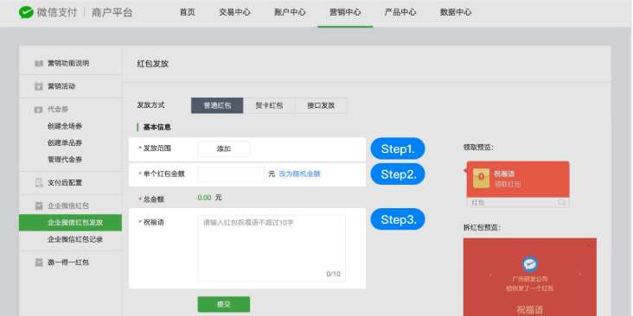Open 创建全场券 in the sidebar
633x316 pixels.
[x=65, y=126]
